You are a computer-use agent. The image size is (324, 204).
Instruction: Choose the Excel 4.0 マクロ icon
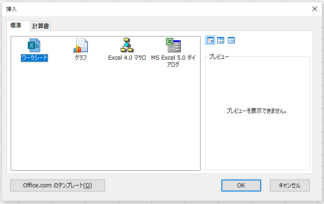point(127,45)
